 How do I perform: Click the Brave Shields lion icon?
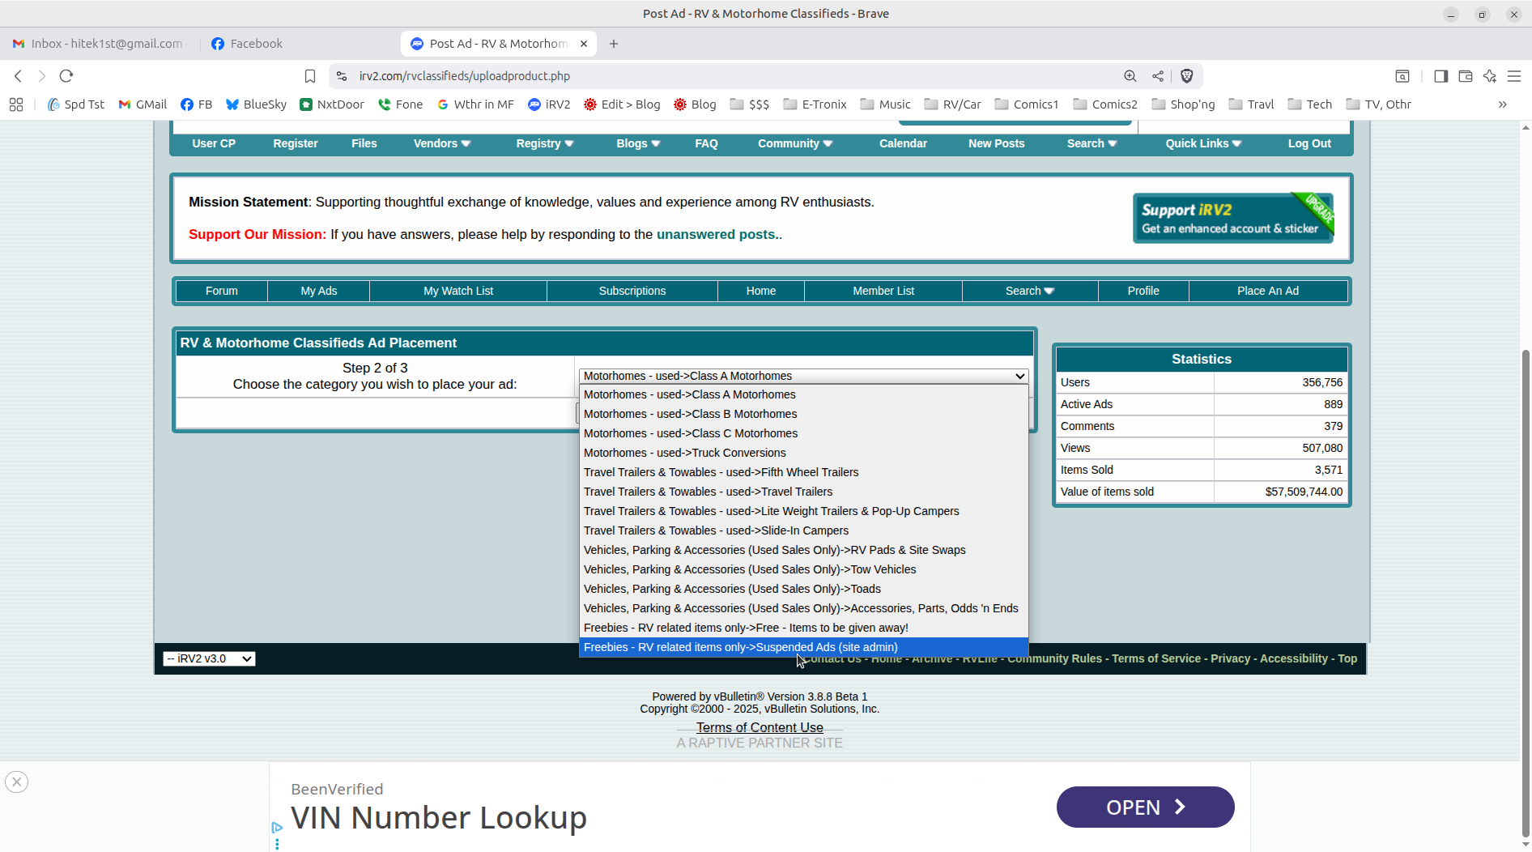point(1186,76)
